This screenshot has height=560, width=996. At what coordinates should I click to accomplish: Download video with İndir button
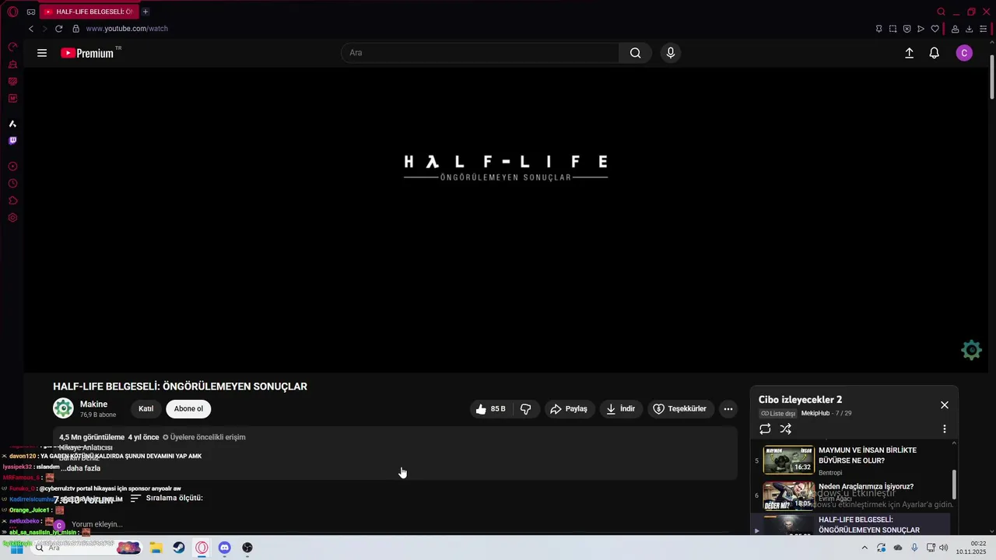coord(621,408)
